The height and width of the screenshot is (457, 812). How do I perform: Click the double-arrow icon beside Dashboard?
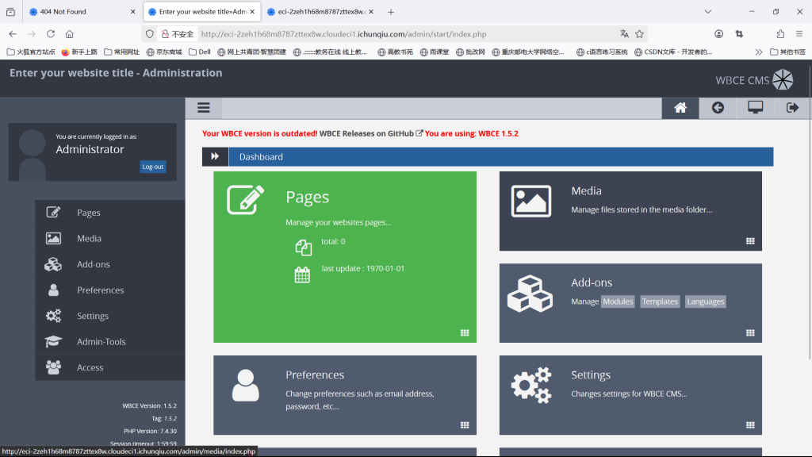[215, 156]
